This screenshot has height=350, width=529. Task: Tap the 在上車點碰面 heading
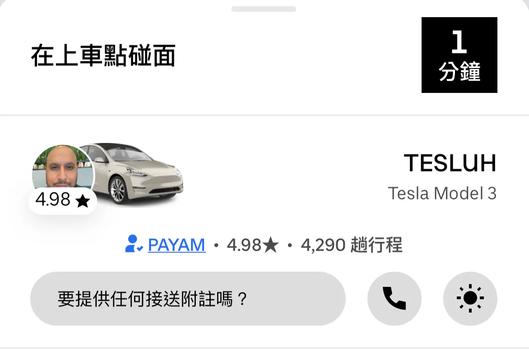(103, 55)
